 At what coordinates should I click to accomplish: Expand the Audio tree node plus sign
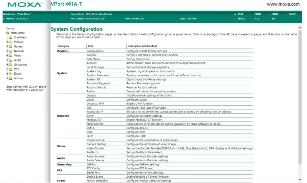coord(7,60)
